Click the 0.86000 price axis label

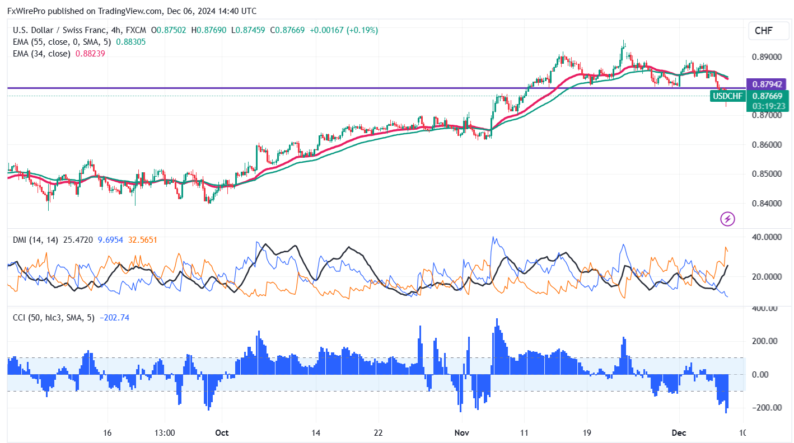tap(767, 144)
